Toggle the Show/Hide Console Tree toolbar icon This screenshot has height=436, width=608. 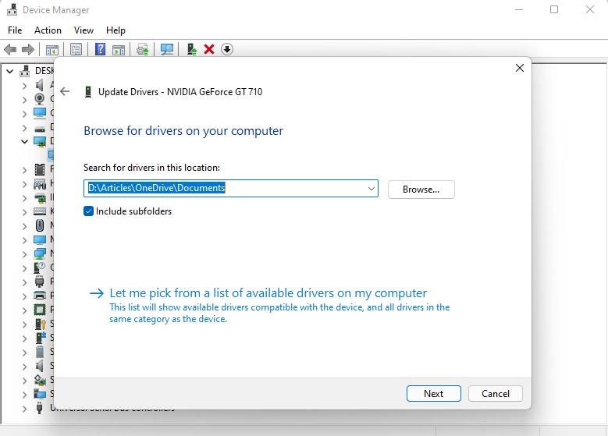click(52, 50)
